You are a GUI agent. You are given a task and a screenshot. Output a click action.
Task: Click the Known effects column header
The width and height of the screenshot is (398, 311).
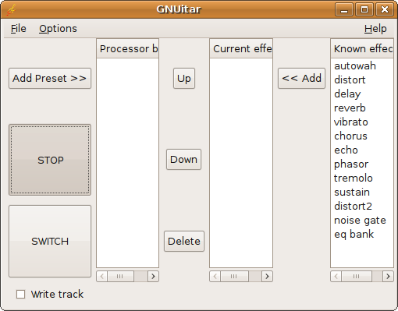tap(362, 48)
